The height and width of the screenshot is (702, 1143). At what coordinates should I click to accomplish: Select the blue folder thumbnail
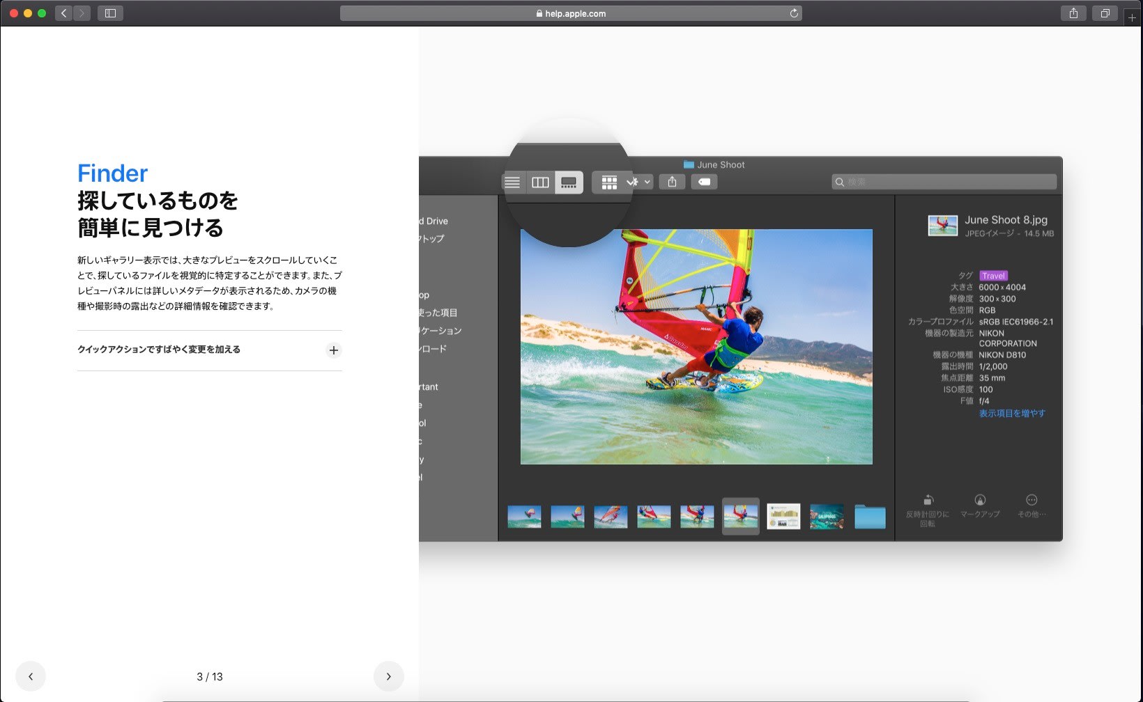[870, 517]
